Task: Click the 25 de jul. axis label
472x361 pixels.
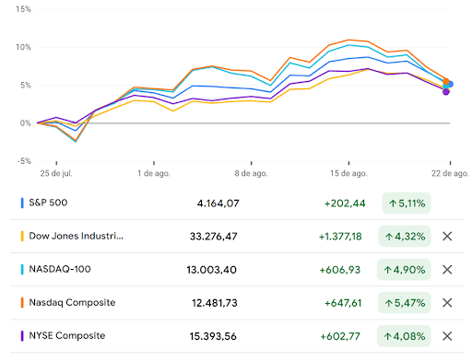Action: [x=56, y=173]
